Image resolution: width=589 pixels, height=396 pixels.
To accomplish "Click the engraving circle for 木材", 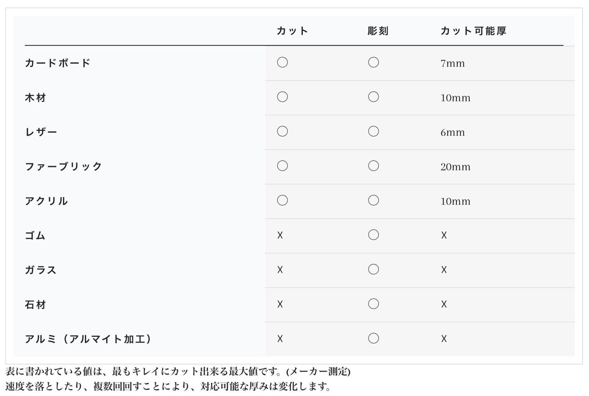I will pyautogui.click(x=374, y=97).
